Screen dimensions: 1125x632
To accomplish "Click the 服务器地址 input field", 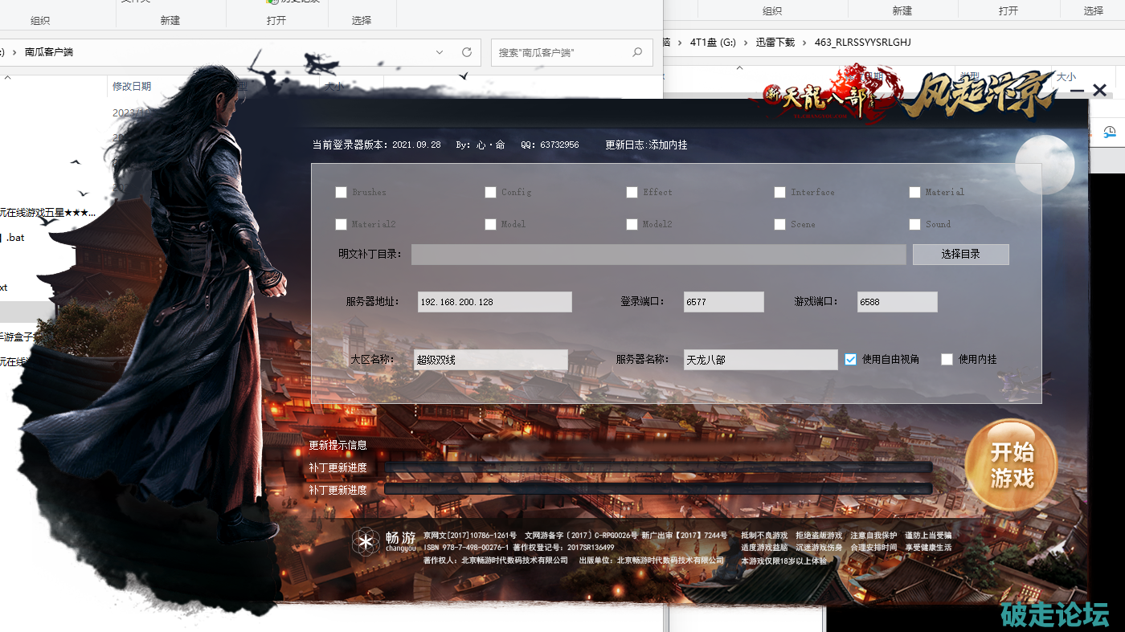I will coord(494,302).
